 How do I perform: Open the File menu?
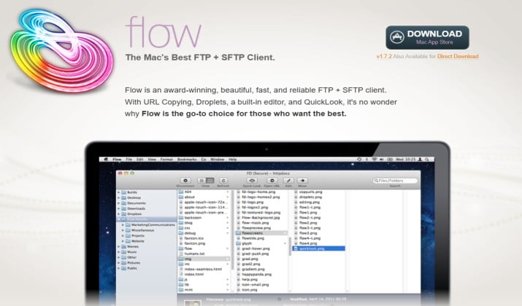coord(128,160)
